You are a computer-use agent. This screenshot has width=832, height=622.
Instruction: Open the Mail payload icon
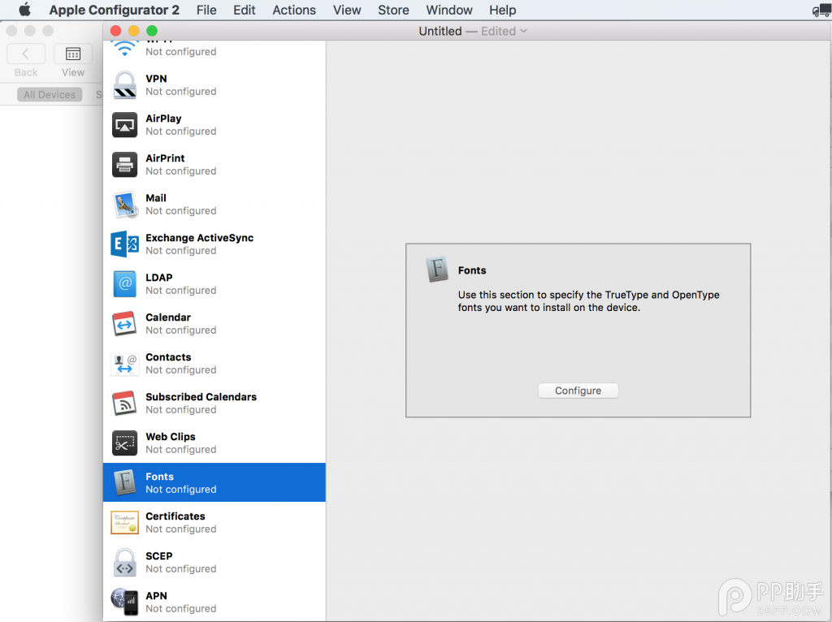(124, 205)
